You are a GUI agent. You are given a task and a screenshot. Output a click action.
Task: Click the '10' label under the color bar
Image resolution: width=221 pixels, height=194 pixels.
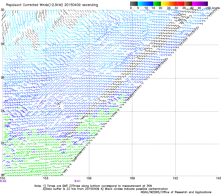pyautogui.click(x=146, y=8)
